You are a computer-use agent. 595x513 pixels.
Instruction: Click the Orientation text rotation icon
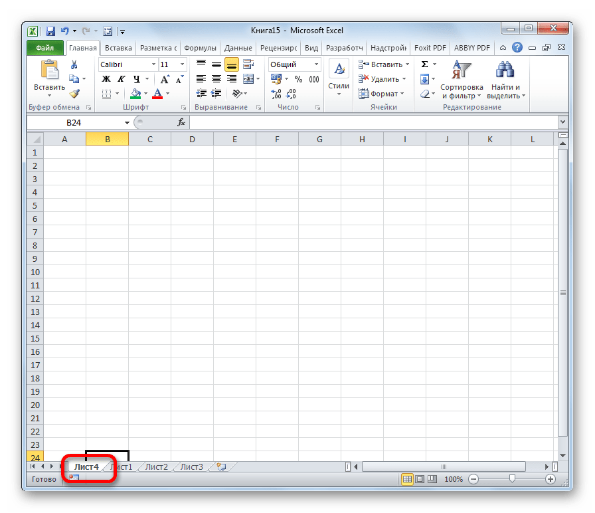tap(237, 94)
